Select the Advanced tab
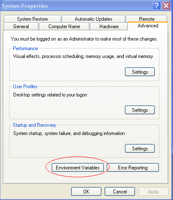Viewport: 173px width, 200px height. (x=148, y=26)
